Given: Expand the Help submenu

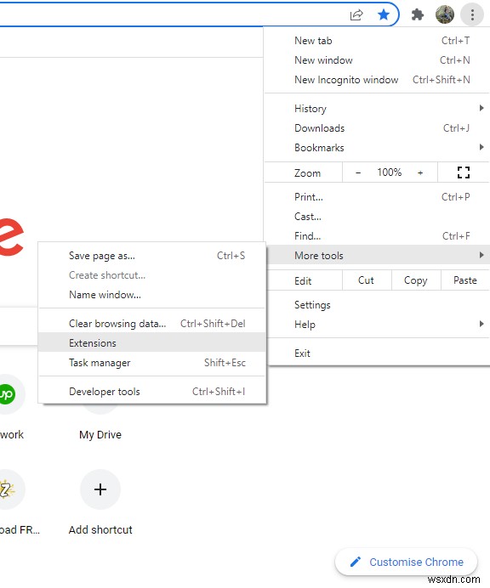Looking at the screenshot, I should (x=376, y=325).
